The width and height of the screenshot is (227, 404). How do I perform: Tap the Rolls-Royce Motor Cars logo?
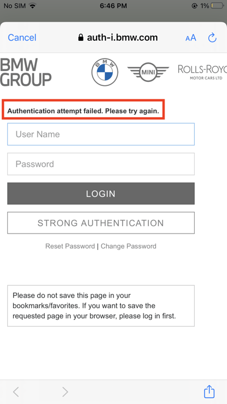click(x=202, y=72)
